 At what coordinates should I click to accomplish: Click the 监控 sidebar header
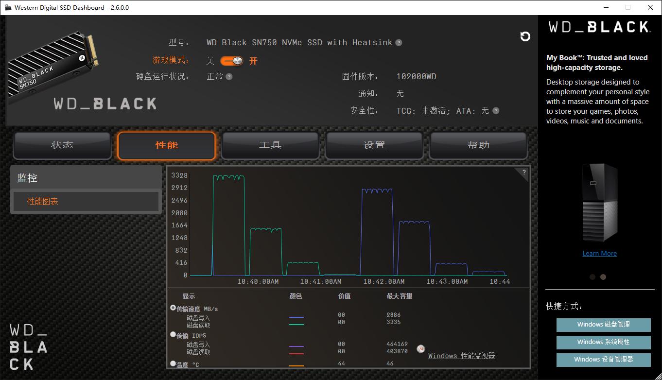click(86, 178)
